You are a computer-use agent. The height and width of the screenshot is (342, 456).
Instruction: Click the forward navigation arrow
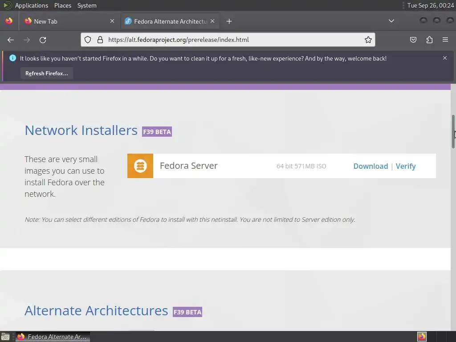(x=27, y=40)
